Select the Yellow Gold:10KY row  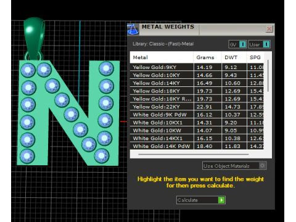[197, 75]
